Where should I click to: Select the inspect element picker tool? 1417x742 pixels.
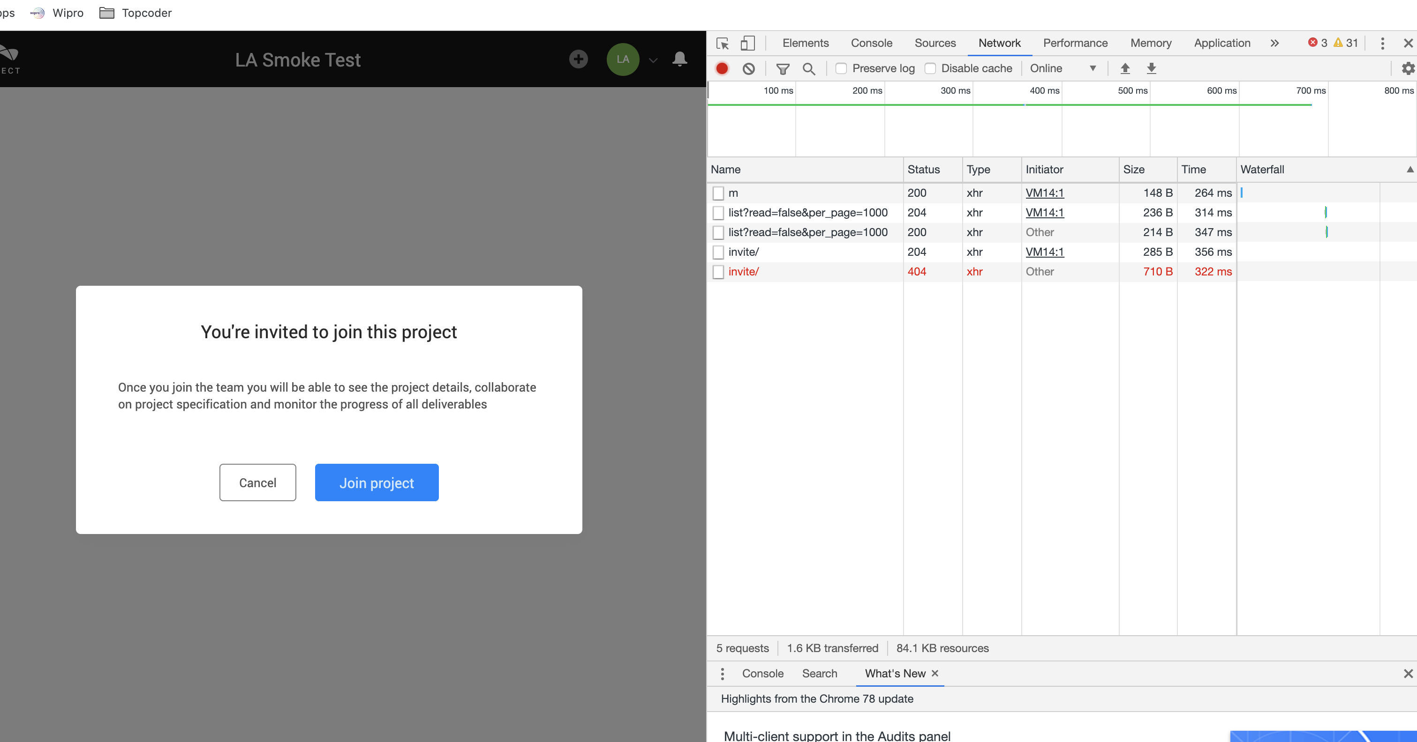pyautogui.click(x=722, y=43)
